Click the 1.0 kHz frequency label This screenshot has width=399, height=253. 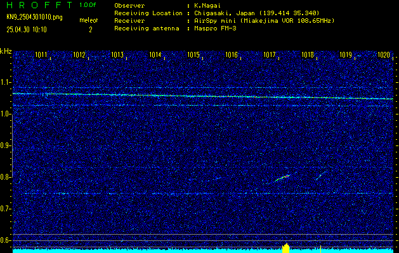5,114
